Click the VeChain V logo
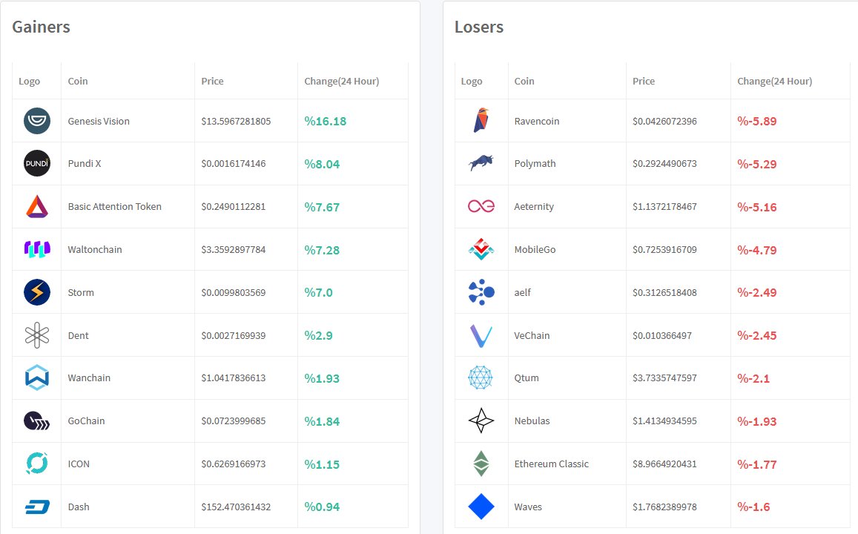This screenshot has width=858, height=534. 481,336
